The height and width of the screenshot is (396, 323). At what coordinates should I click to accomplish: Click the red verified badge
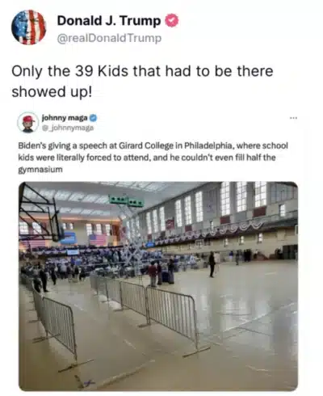171,21
